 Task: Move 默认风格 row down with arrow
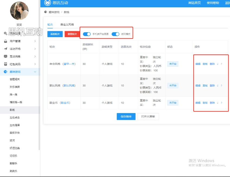pyautogui.click(x=218, y=85)
